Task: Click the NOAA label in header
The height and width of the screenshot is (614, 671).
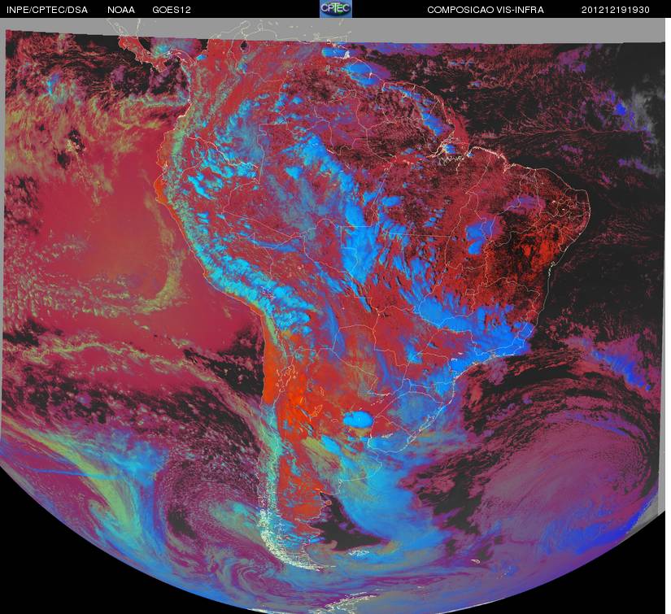Action: coord(121,10)
